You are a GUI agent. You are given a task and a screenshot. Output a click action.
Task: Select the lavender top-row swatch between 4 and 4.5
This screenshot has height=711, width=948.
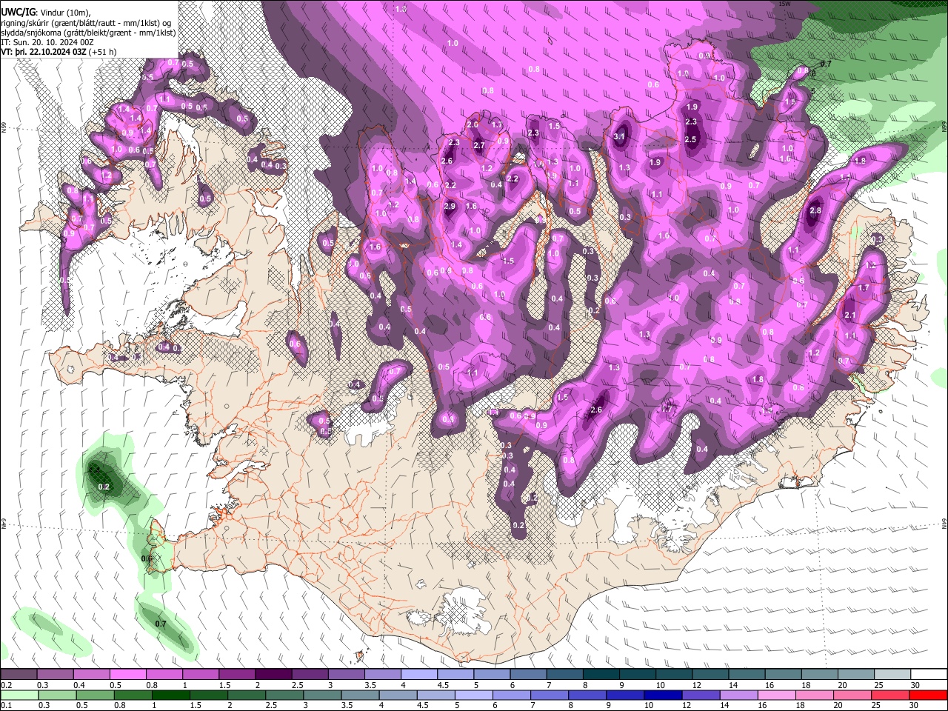[418, 675]
